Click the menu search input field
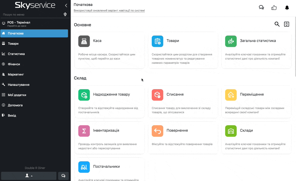296x181 pixels. coord(31,14)
